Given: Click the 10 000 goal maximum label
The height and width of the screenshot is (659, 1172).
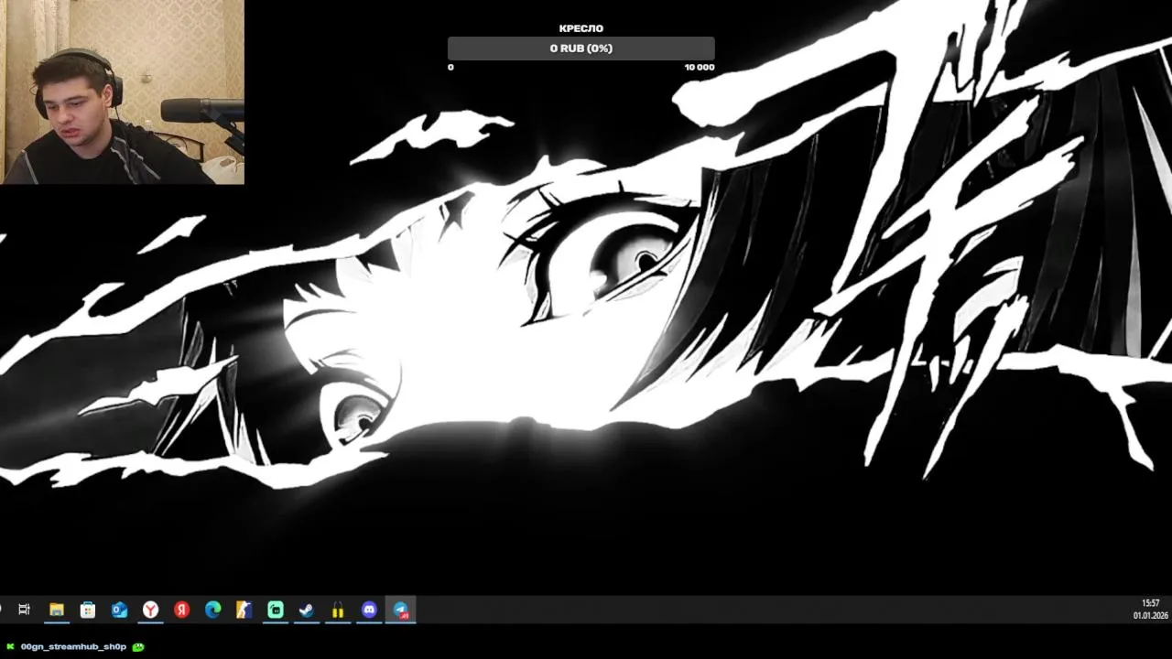Looking at the screenshot, I should coord(699,68).
